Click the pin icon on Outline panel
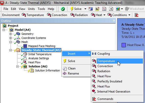The height and width of the screenshot is (103, 145). point(114,21)
